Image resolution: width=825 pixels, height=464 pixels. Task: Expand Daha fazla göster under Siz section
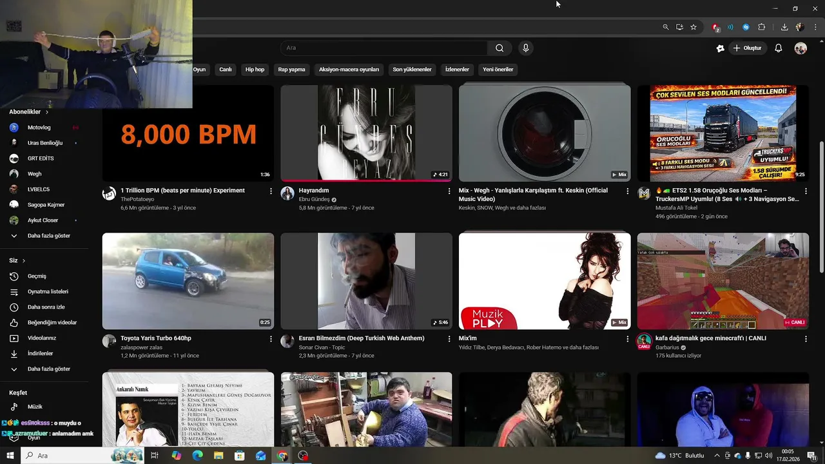(x=50, y=369)
